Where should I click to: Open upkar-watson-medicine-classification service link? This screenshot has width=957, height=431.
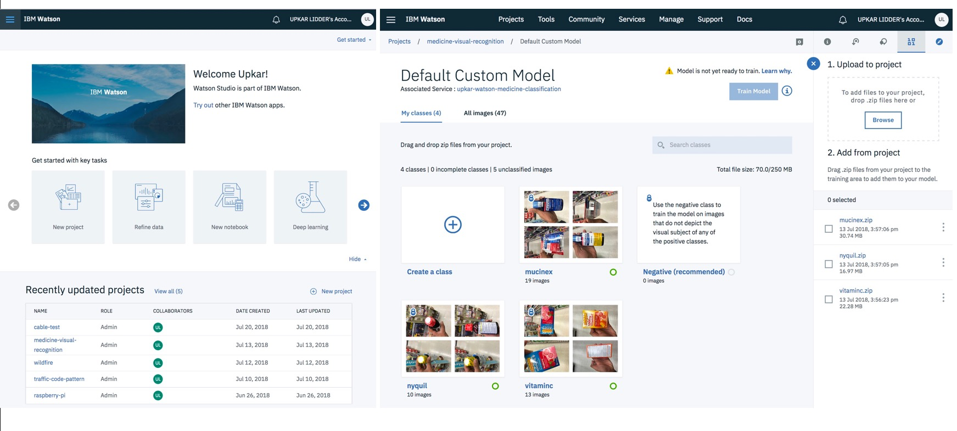tap(509, 89)
